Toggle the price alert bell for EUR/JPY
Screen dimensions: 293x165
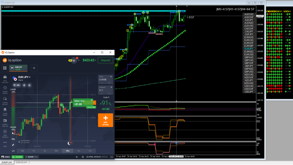(x=24, y=85)
